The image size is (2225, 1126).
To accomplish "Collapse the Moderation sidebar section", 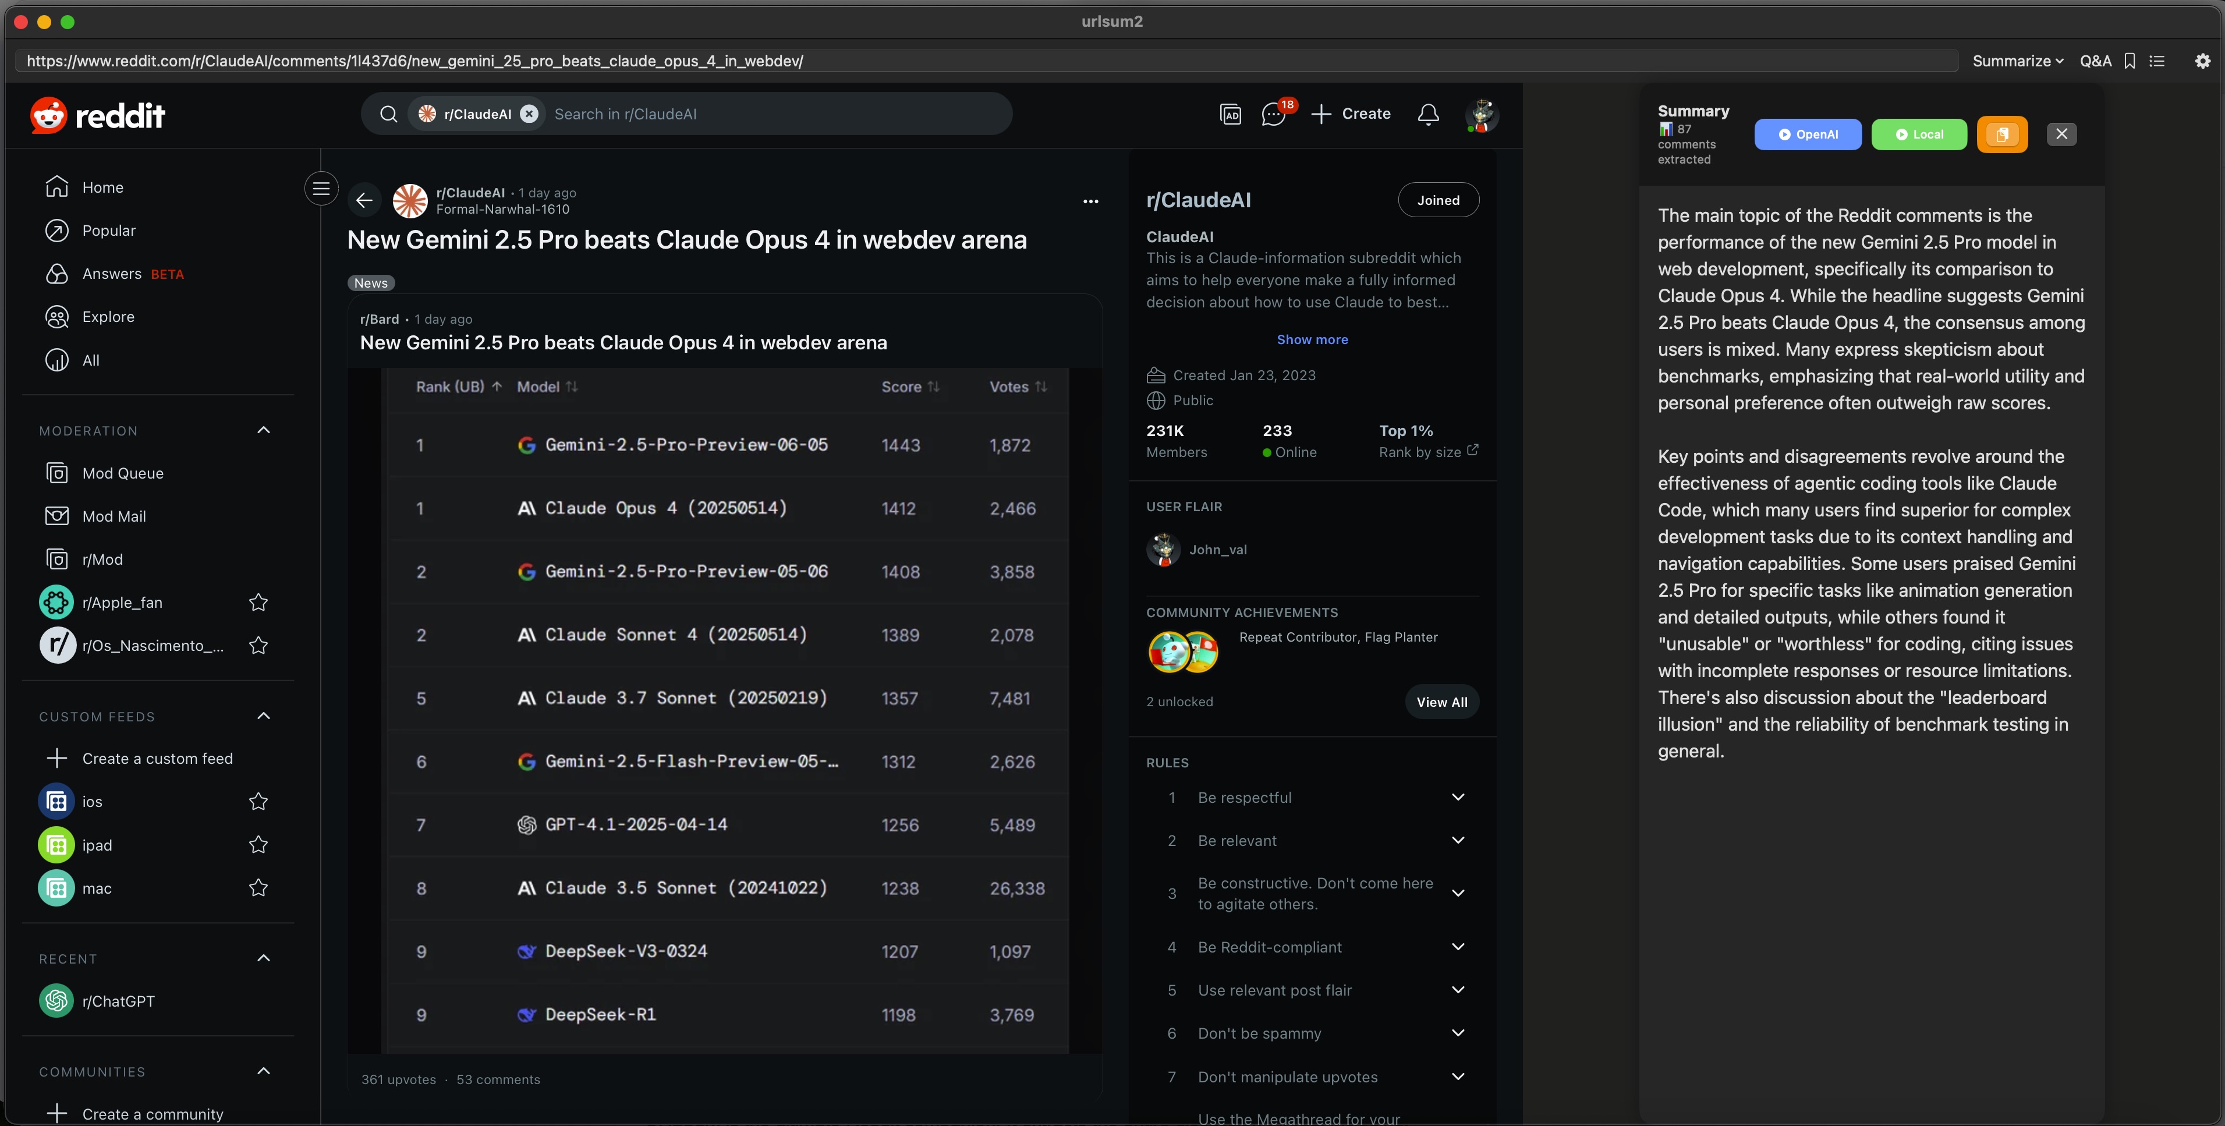I will coord(264,430).
